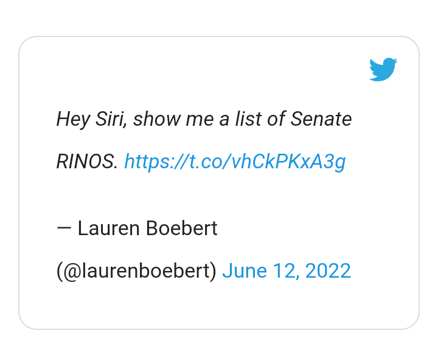This screenshot has width=438, height=353.
Task: Click the first name Lauren in the attribution
Action: pos(108,228)
